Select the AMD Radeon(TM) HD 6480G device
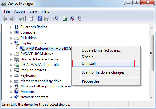The height and width of the screenshot is (109, 156). [45, 49]
